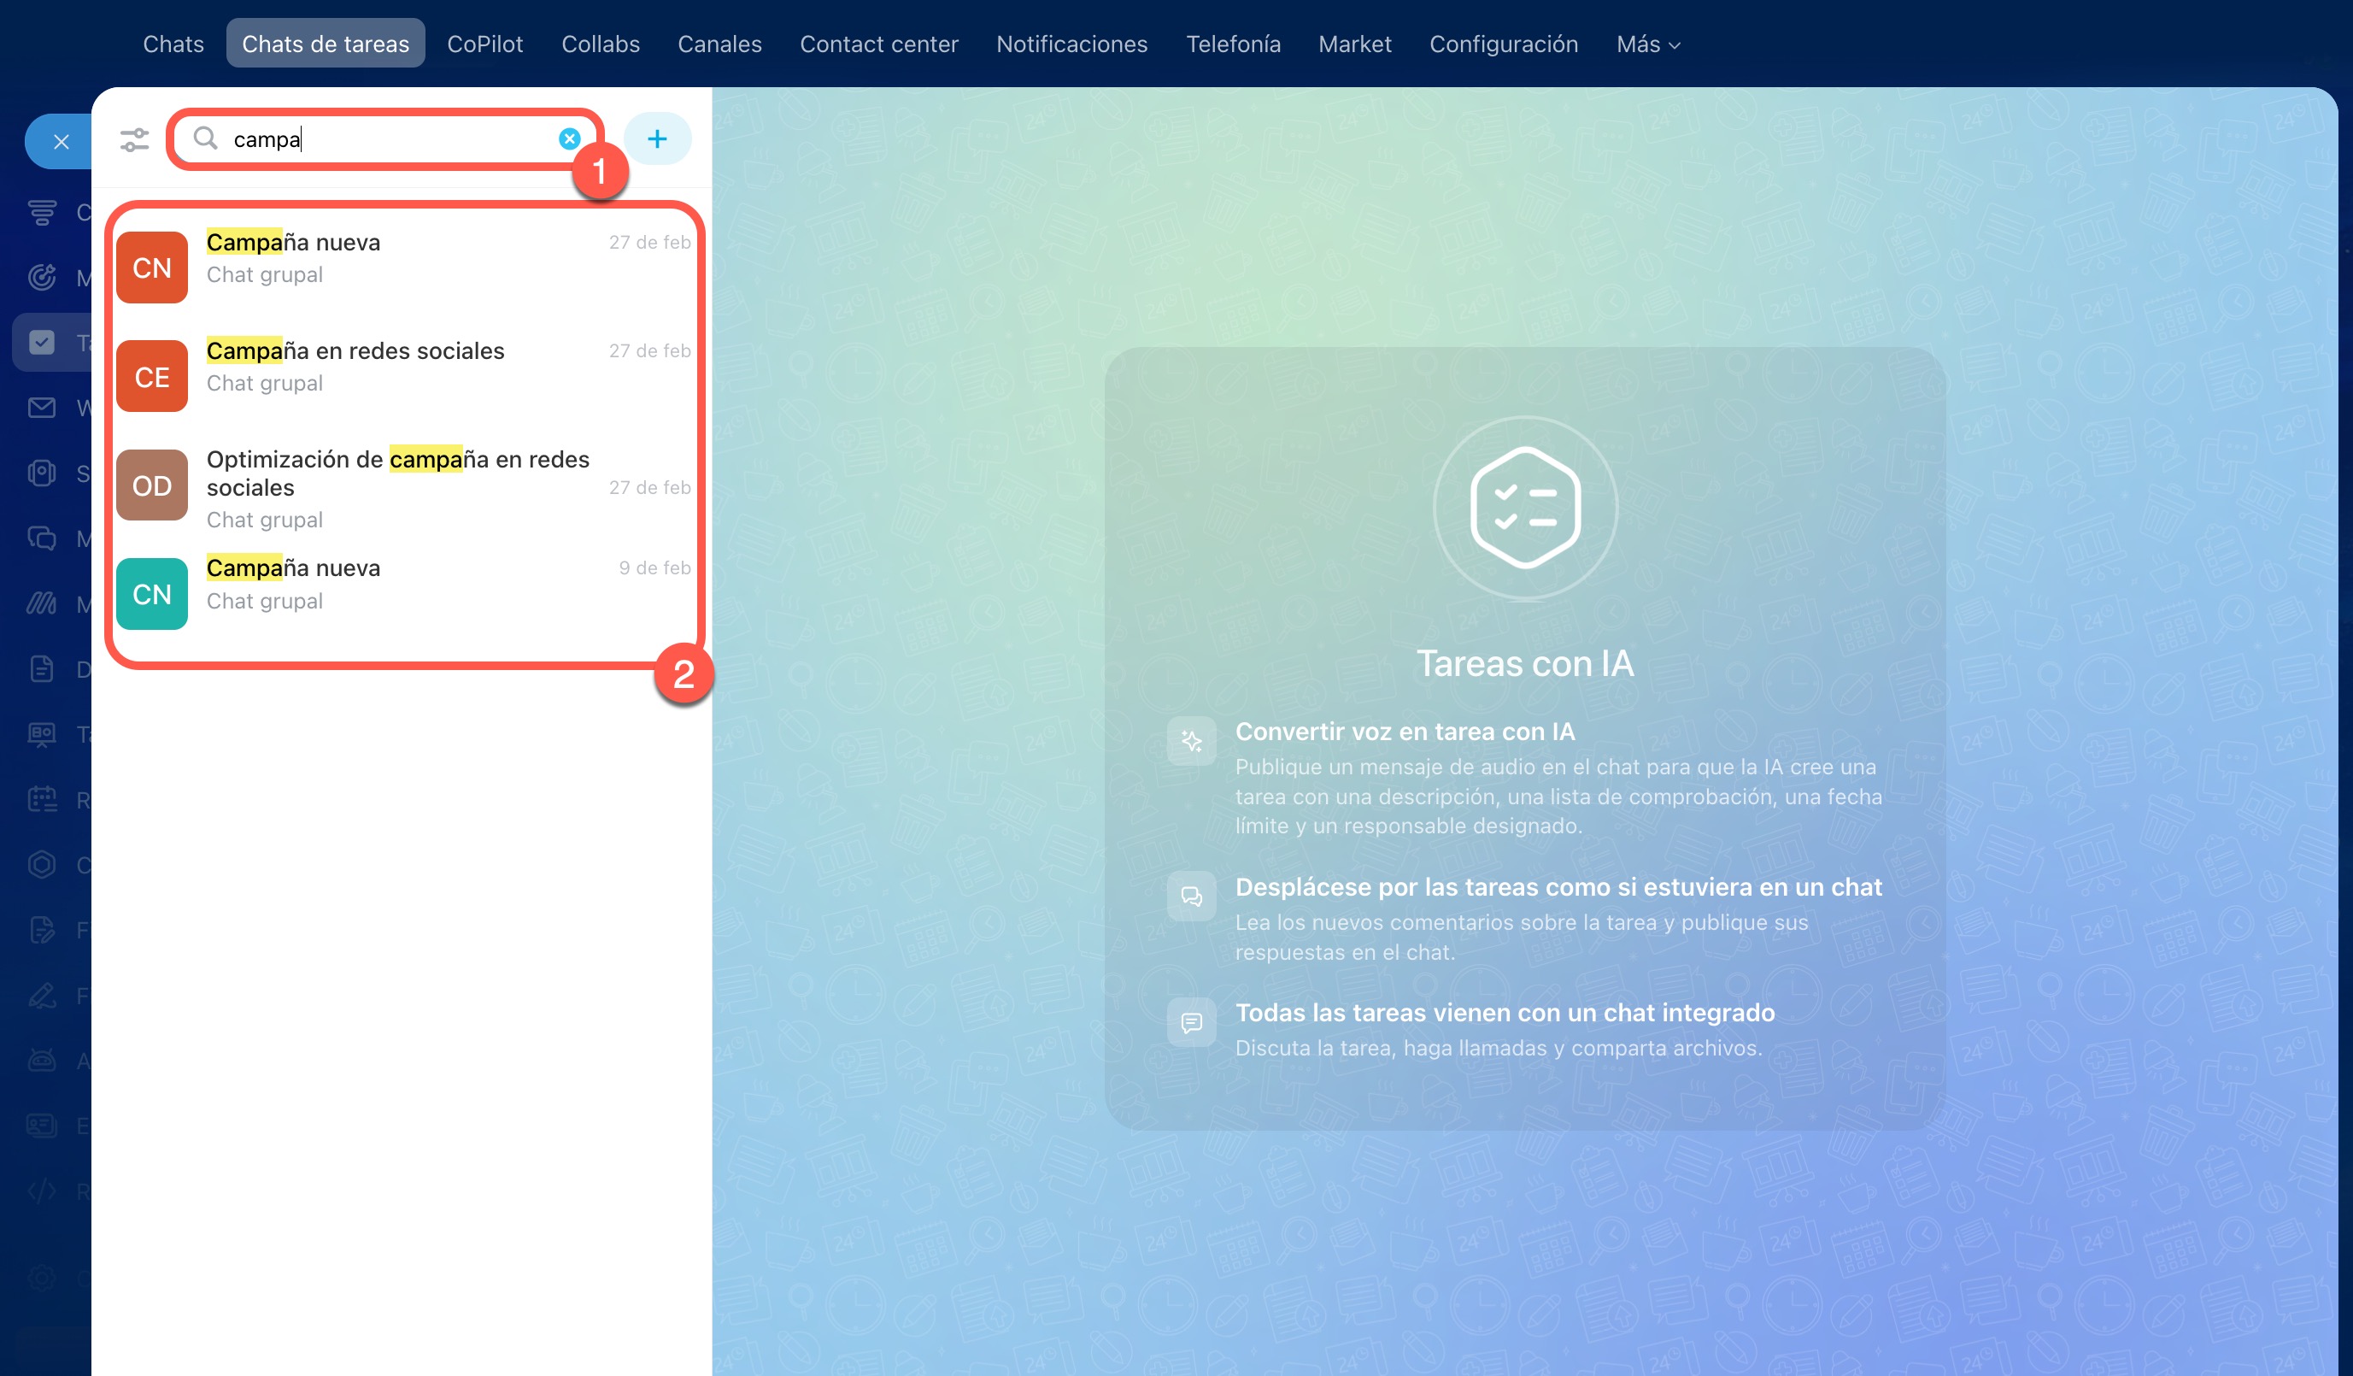Go to the Telefonía menu item
2353x1376 pixels.
coord(1233,44)
